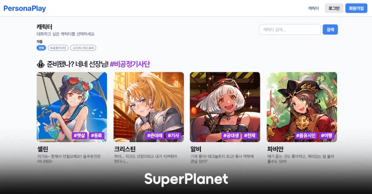Select the 전체 filter chip
The width and height of the screenshot is (372, 194).
41,48
